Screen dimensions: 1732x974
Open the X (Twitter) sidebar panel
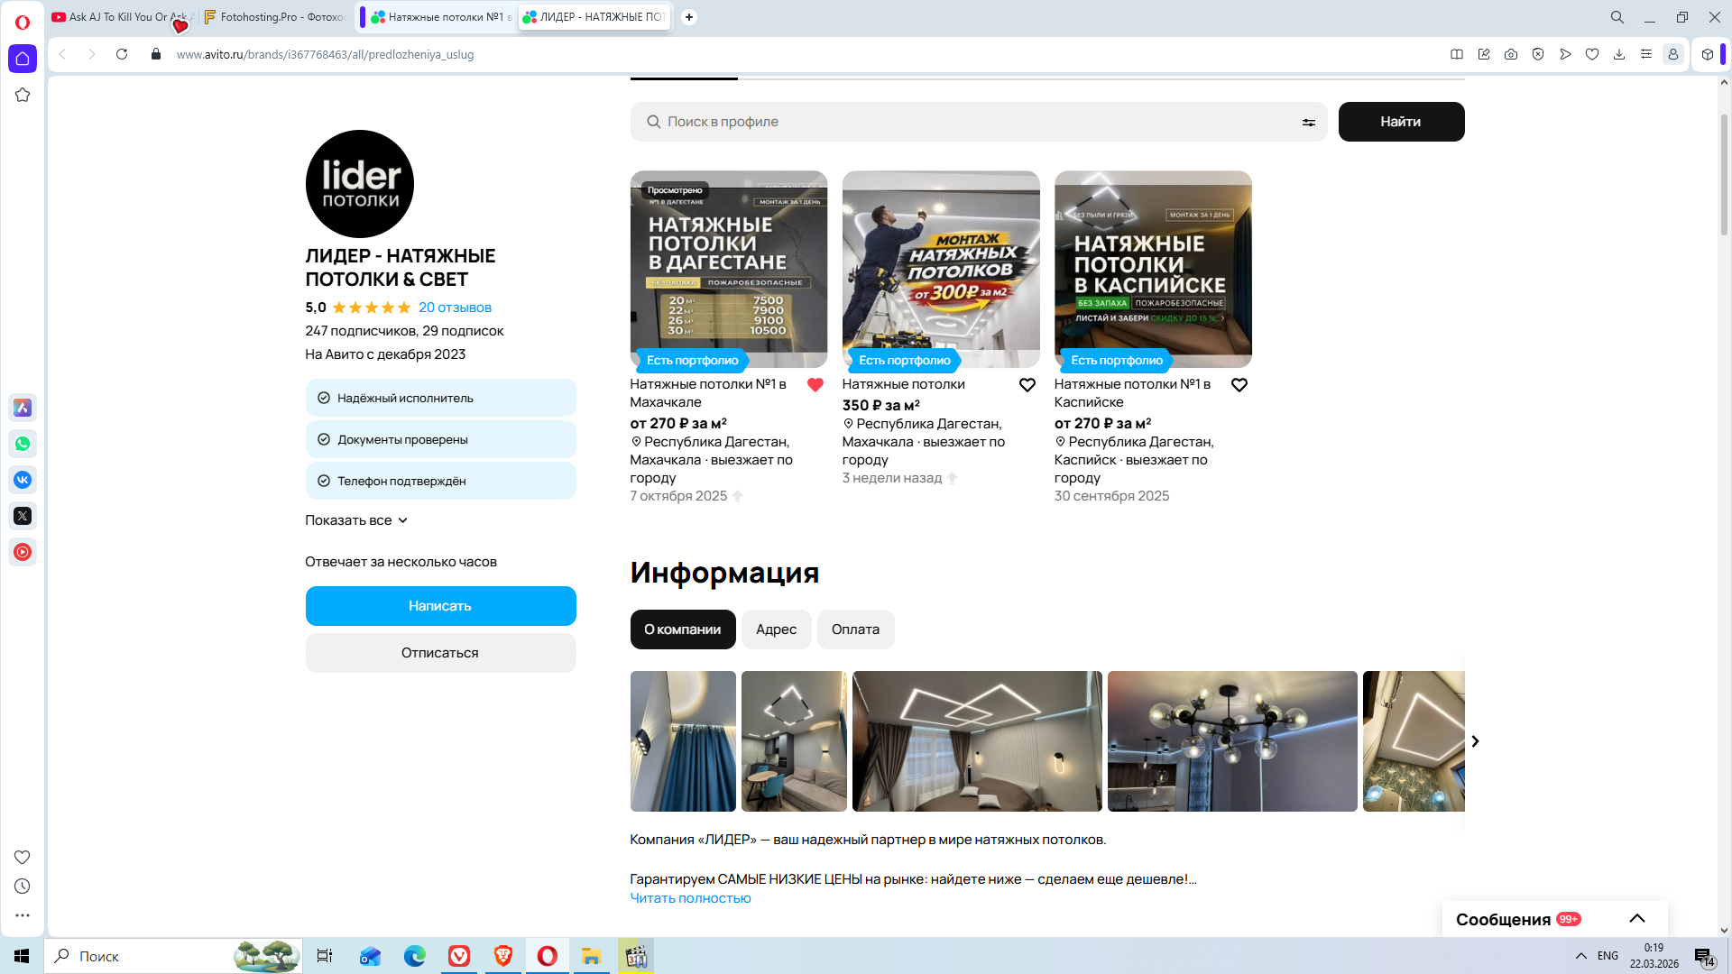[x=23, y=516]
